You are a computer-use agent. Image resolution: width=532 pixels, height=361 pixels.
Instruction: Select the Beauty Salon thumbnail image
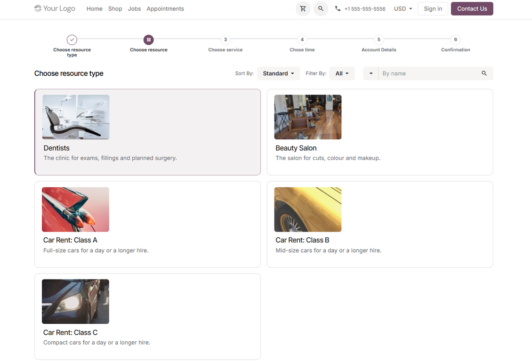308,117
